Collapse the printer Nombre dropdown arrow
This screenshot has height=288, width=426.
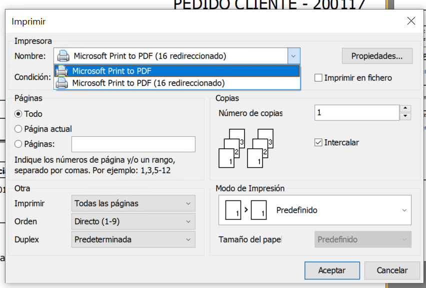click(x=293, y=56)
